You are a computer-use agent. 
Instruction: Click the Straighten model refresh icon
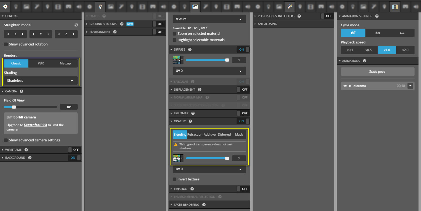(76, 25)
